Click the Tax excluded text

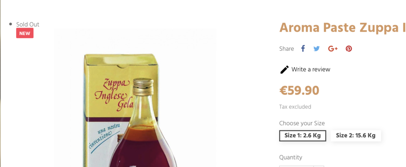coord(295,107)
